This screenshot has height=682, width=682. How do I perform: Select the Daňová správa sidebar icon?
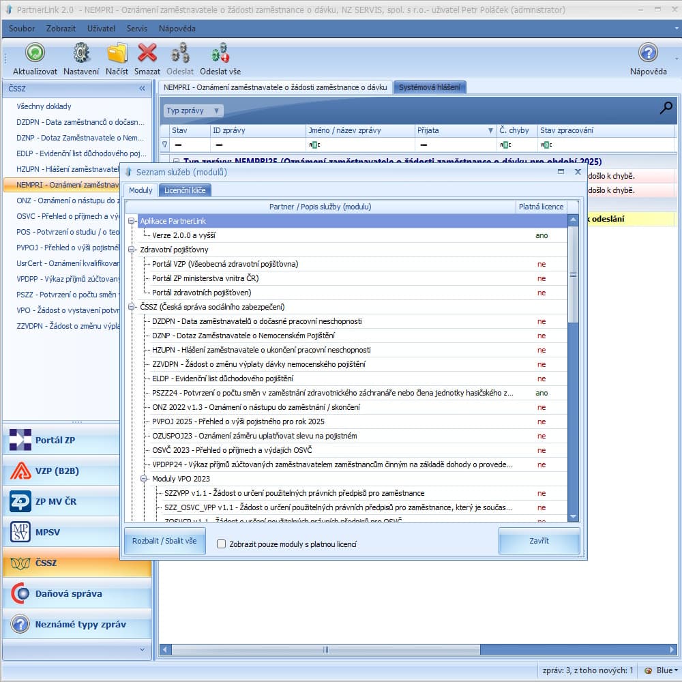pyautogui.click(x=20, y=593)
